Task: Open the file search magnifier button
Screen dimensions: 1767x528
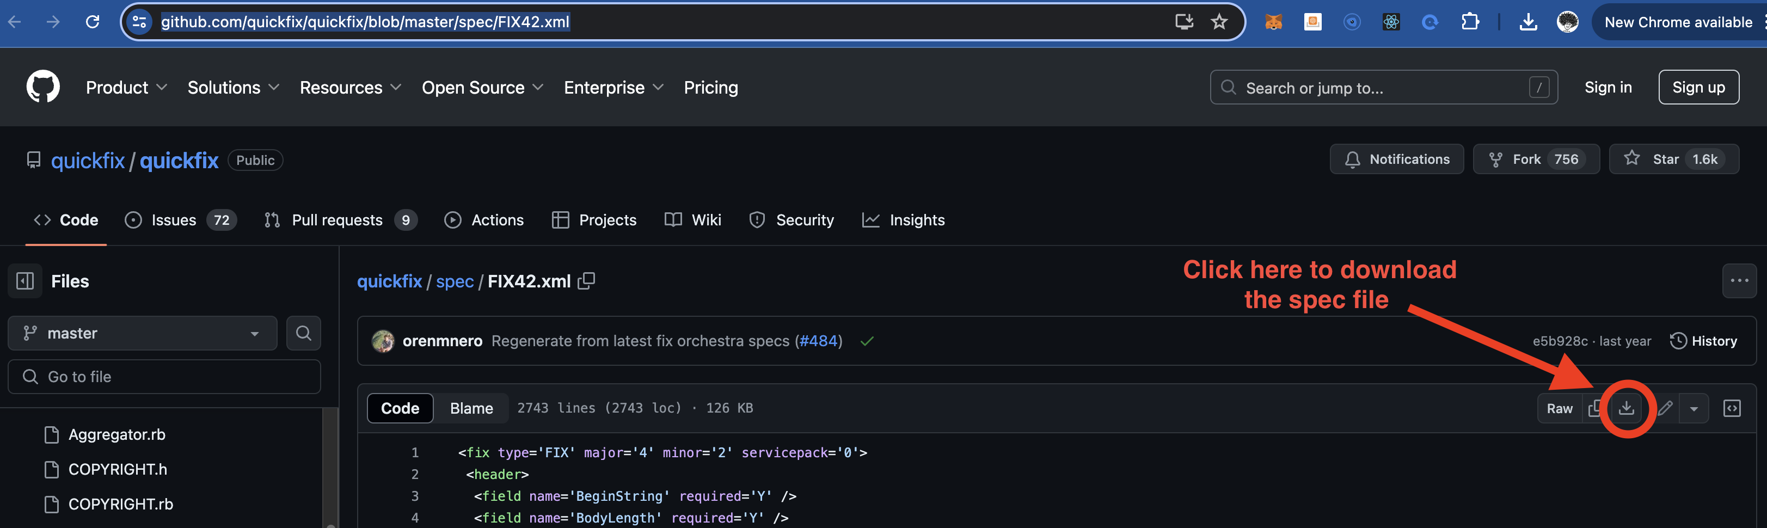Action: [303, 333]
